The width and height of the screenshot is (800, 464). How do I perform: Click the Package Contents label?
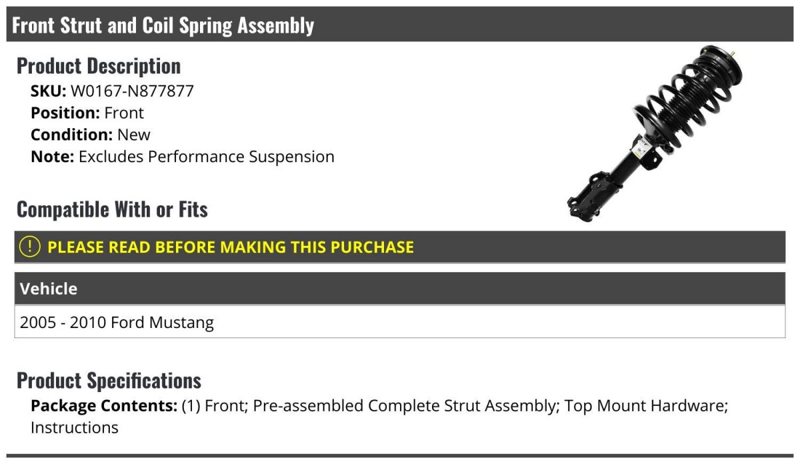[104, 405]
